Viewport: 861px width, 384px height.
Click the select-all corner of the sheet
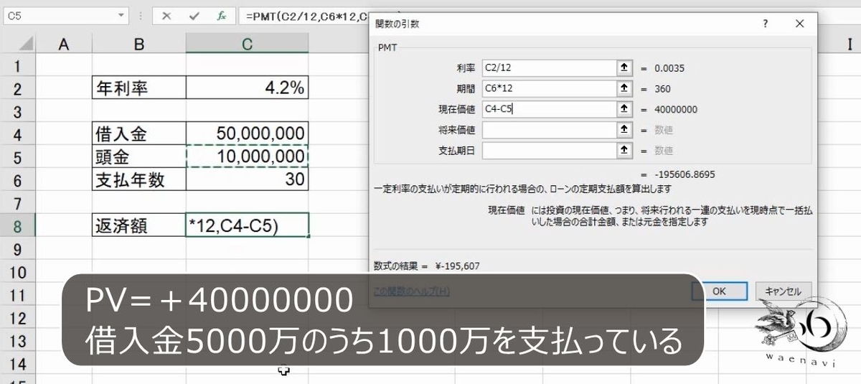pyautogui.click(x=17, y=45)
